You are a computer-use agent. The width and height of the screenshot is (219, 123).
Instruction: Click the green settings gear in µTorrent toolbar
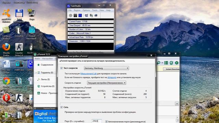177,63
